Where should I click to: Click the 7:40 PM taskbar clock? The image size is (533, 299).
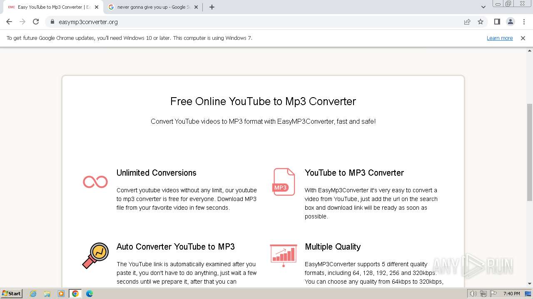pos(511,294)
